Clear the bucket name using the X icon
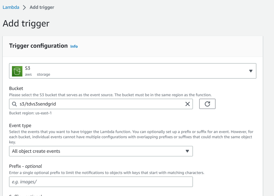 (x=187, y=104)
